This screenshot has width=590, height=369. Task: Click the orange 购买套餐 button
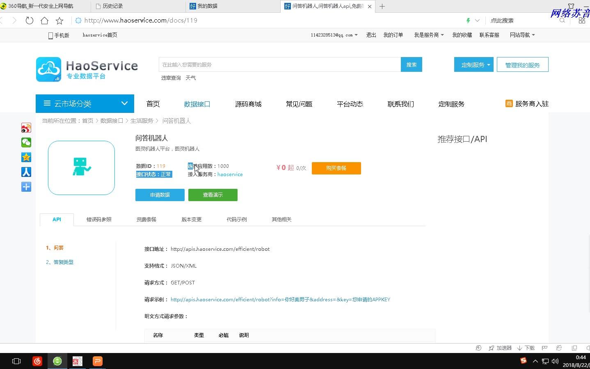(x=336, y=168)
